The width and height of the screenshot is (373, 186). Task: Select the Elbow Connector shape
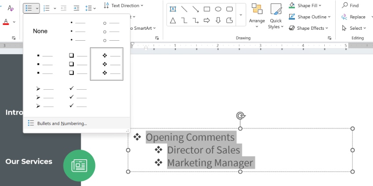184,21
